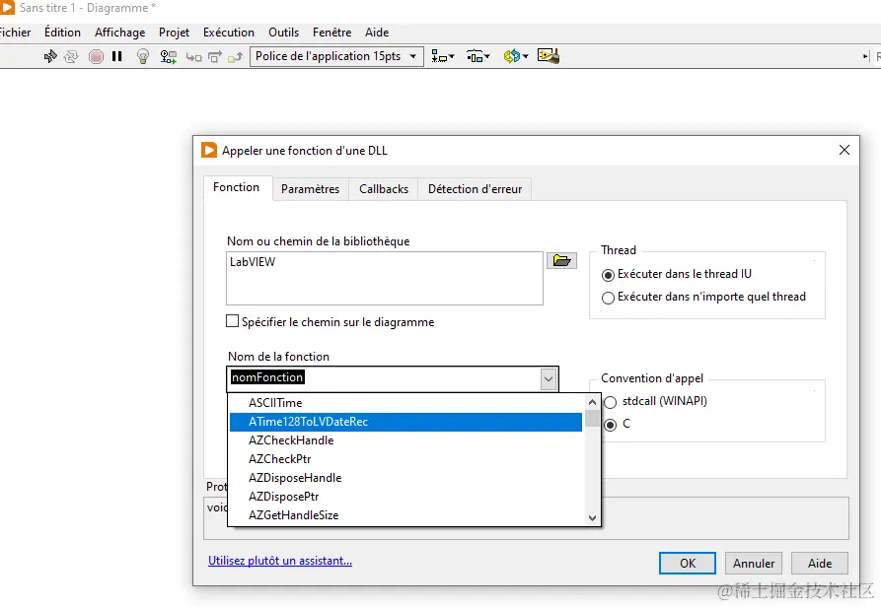Viewport: 881px width, 607px height.
Task: Click the Run Continuously icon
Action: [71, 56]
